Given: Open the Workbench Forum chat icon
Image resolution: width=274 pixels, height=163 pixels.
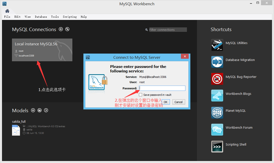Looking at the screenshot, I should (x=217, y=130).
